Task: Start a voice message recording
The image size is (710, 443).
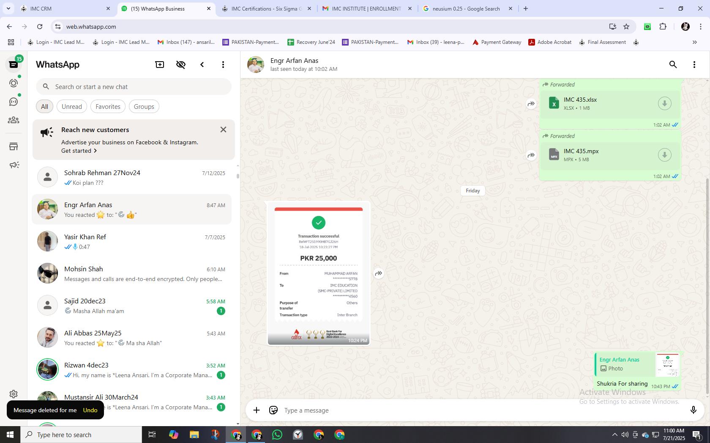Action: [693, 410]
